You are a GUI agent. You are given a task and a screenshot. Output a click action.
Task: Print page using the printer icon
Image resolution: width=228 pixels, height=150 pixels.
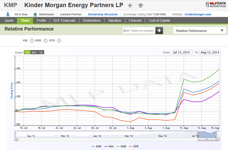click(x=141, y=5)
